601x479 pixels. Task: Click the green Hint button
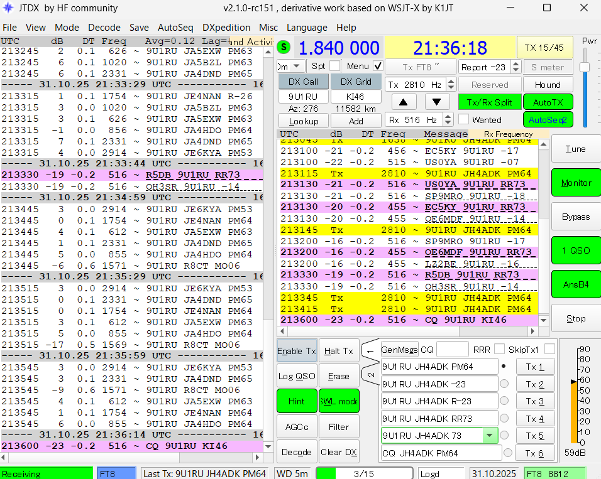coord(297,401)
